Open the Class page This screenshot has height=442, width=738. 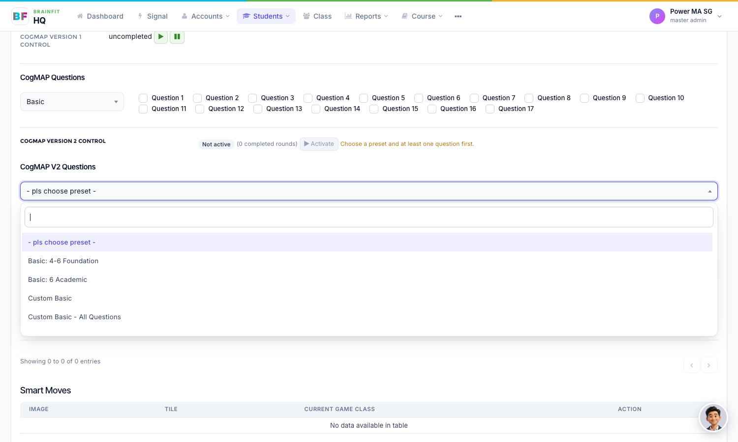click(x=317, y=16)
